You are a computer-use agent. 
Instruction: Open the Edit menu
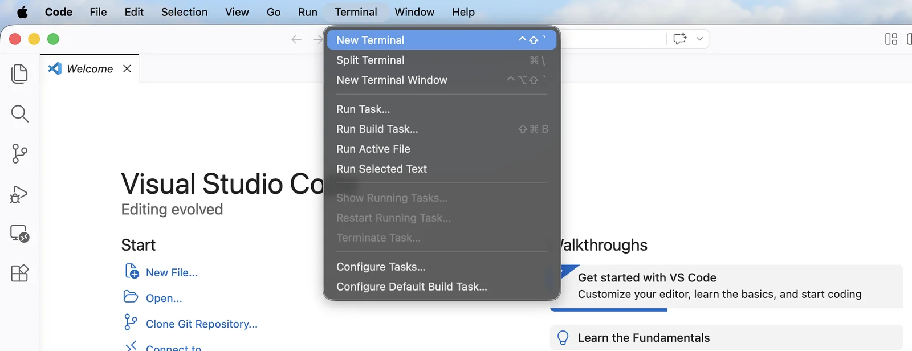(x=134, y=12)
